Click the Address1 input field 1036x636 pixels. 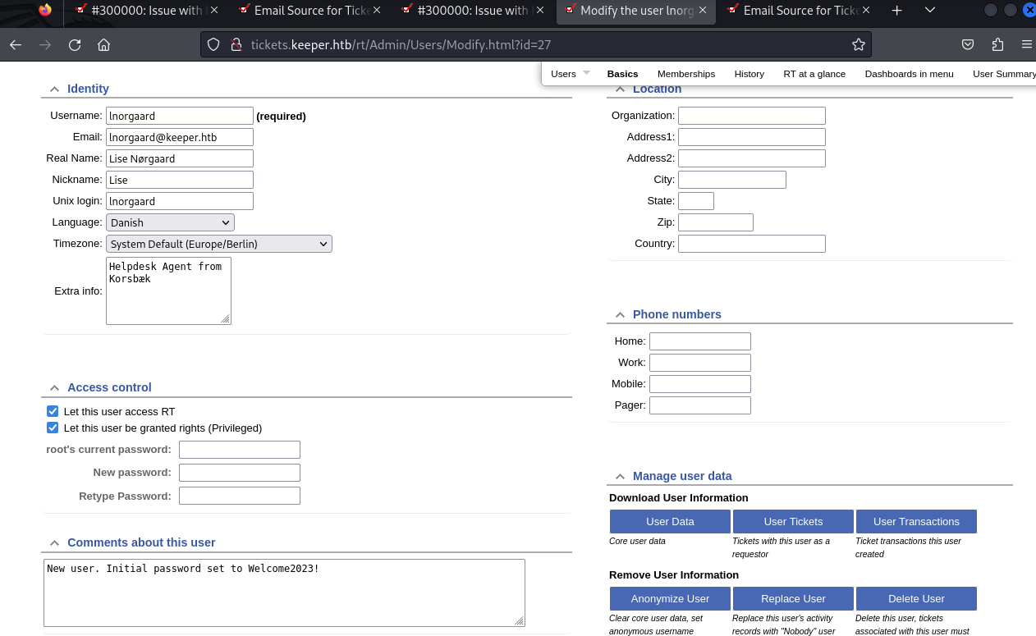coord(752,137)
